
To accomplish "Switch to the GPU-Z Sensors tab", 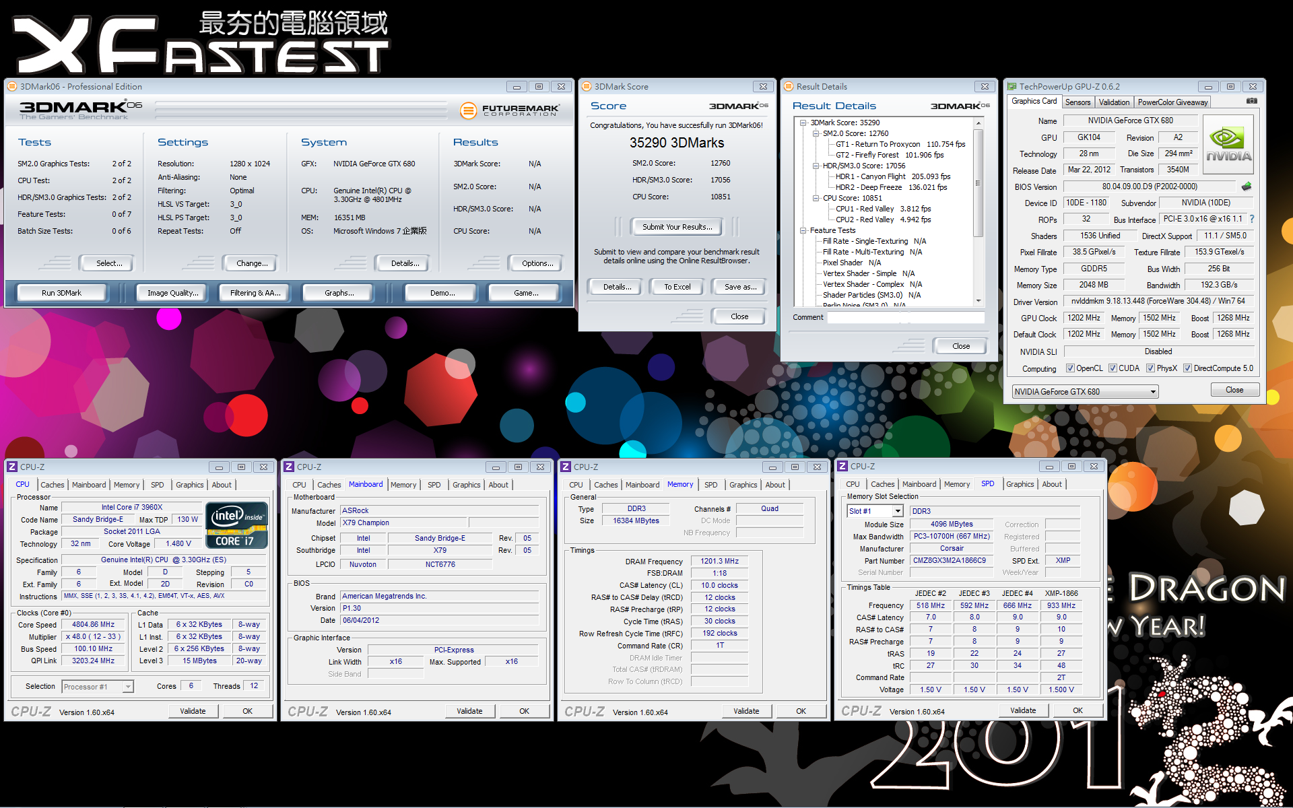I will (x=1077, y=102).
